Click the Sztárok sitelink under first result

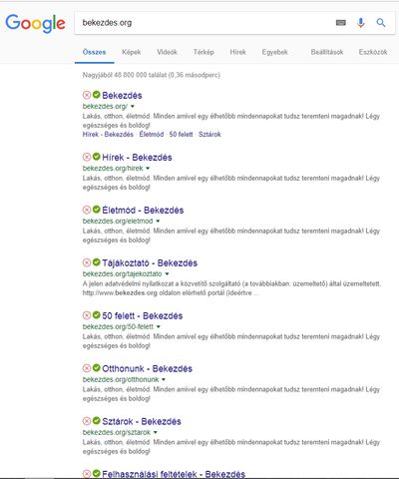pos(209,135)
